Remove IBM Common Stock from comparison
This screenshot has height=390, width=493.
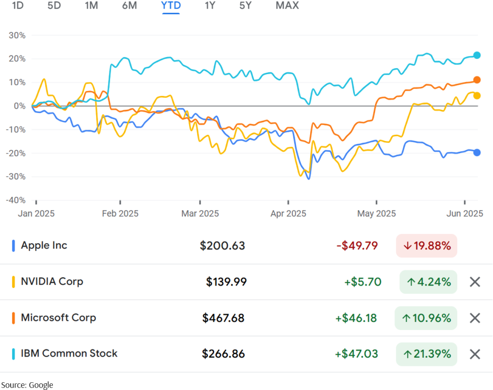coord(475,354)
